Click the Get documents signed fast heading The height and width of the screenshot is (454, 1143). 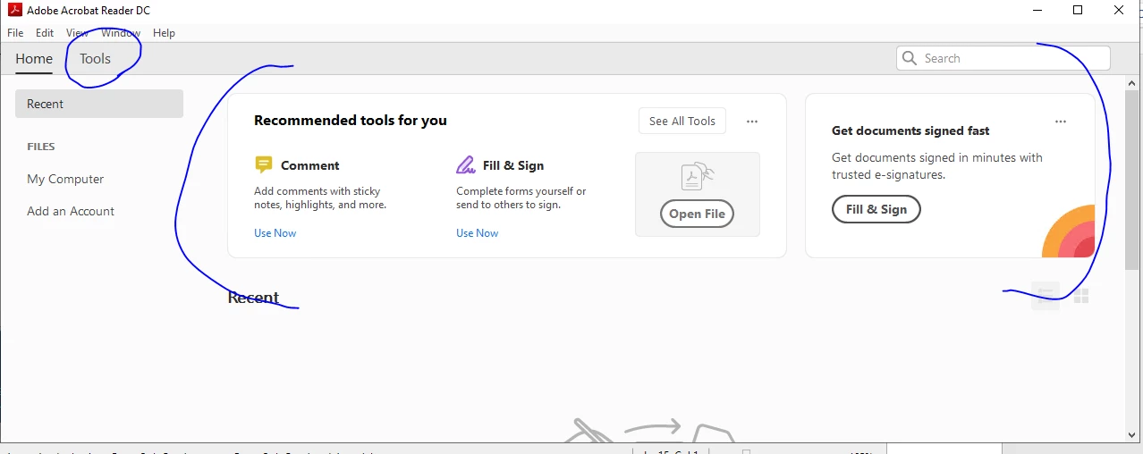(910, 130)
